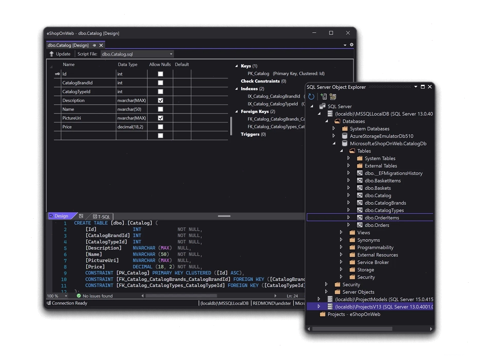
Task: Select PK_Catalog primary key entry
Action: click(x=286, y=74)
